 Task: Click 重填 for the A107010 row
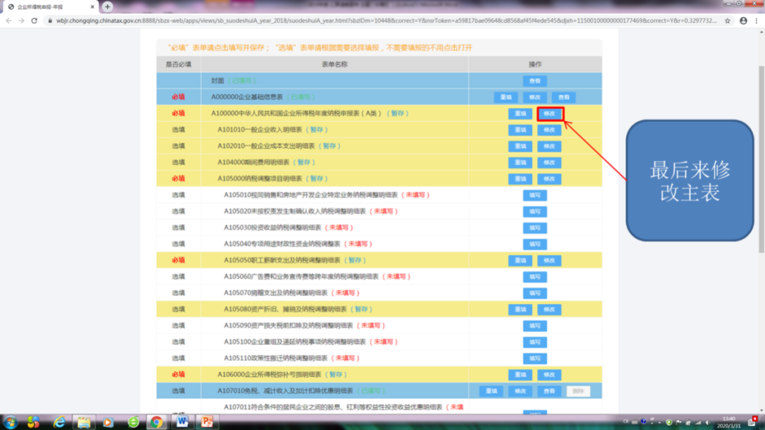[x=492, y=391]
